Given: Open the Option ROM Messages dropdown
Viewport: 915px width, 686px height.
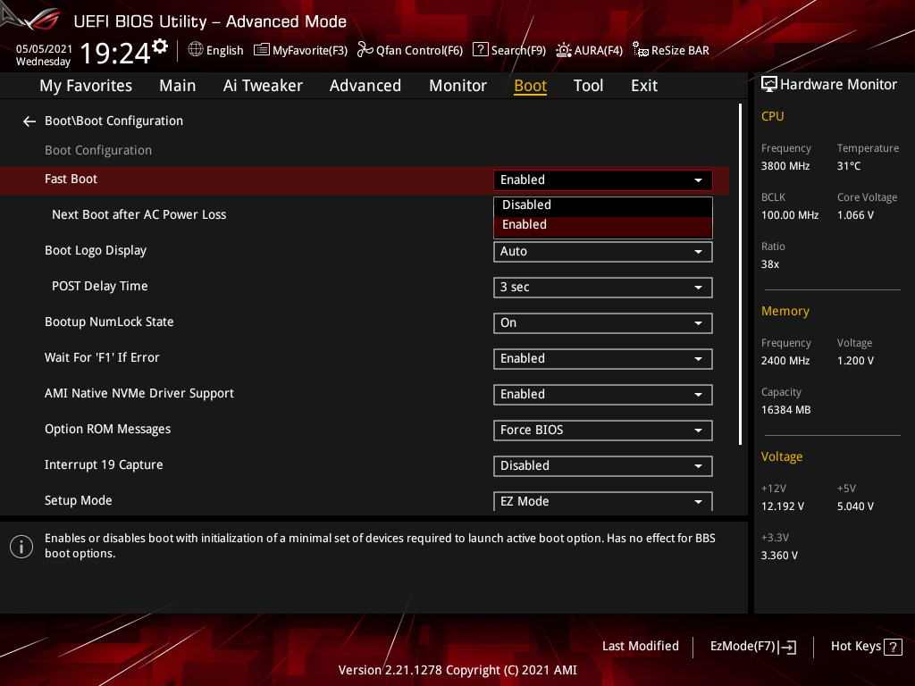Looking at the screenshot, I should (x=603, y=431).
